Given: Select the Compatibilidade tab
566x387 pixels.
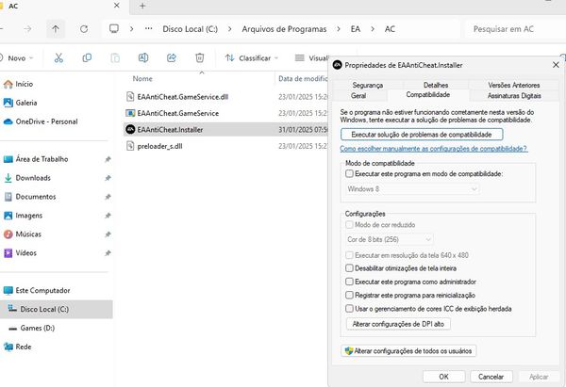Looking at the screenshot, I should click(427, 95).
